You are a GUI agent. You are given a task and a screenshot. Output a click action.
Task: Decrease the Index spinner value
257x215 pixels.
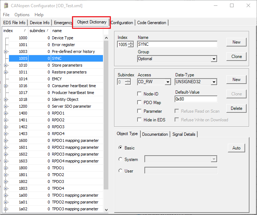tap(131, 46)
